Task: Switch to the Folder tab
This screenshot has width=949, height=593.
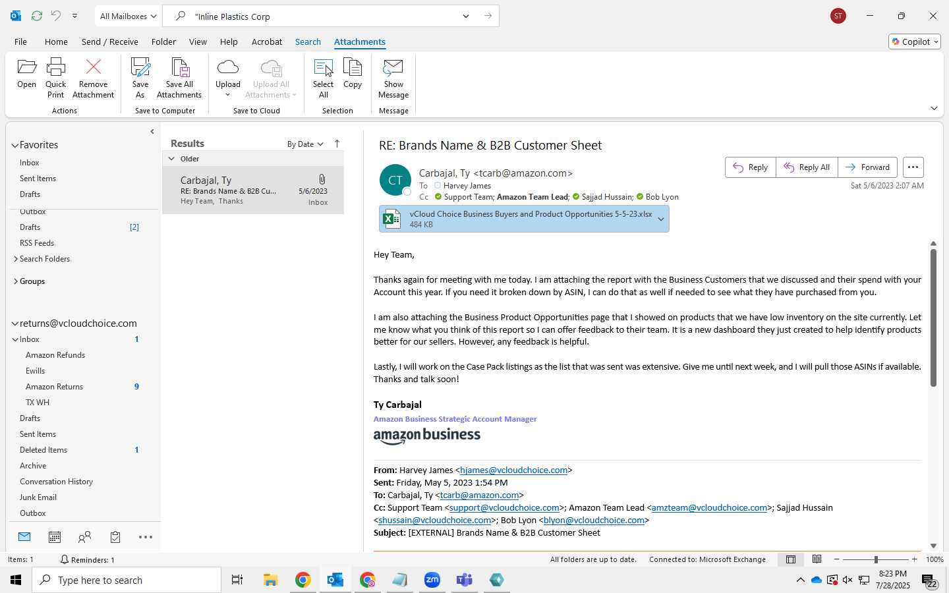Action: [x=163, y=42]
